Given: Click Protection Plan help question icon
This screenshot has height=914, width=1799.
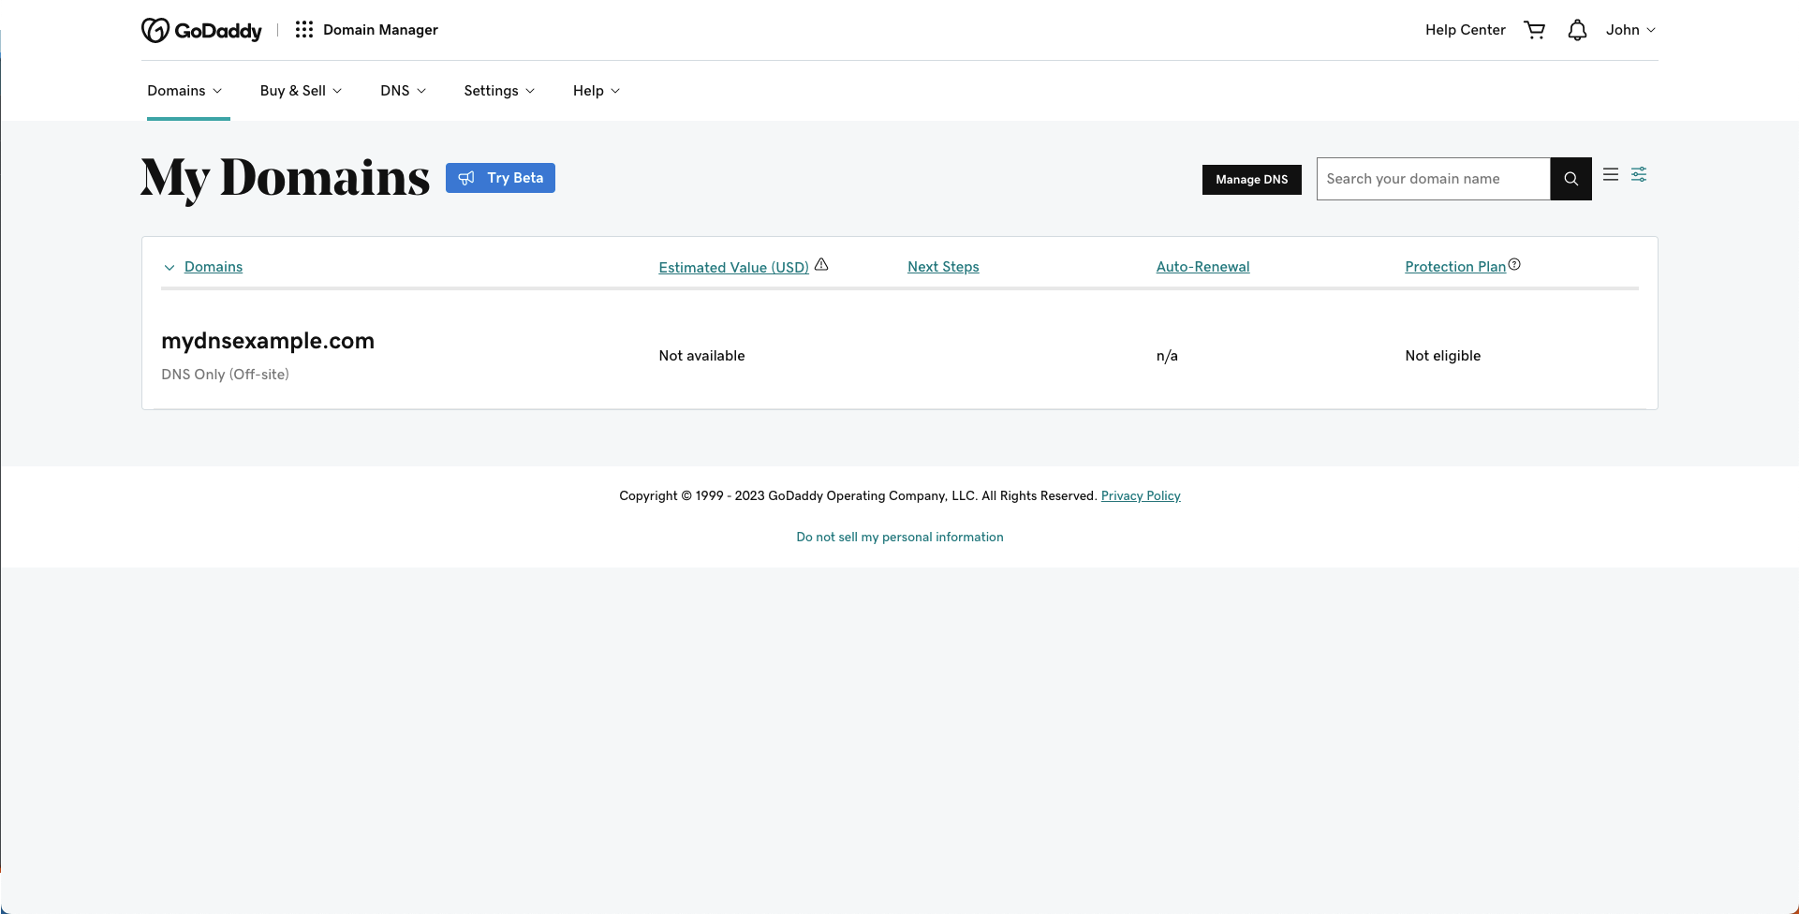Looking at the screenshot, I should (x=1514, y=265).
